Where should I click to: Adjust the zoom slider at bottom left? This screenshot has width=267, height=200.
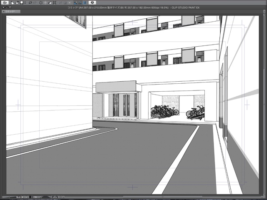(10, 197)
